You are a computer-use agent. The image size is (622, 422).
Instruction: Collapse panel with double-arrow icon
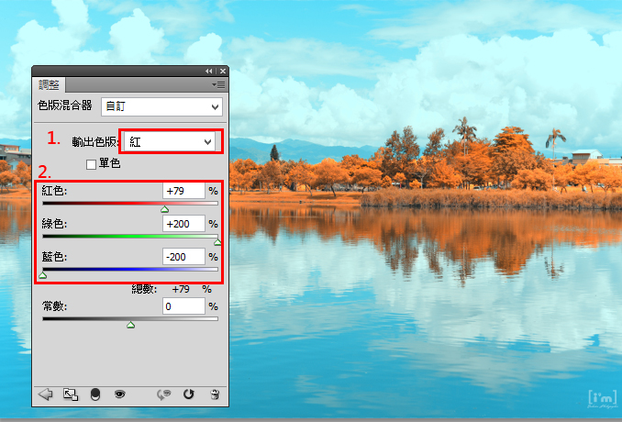point(208,71)
